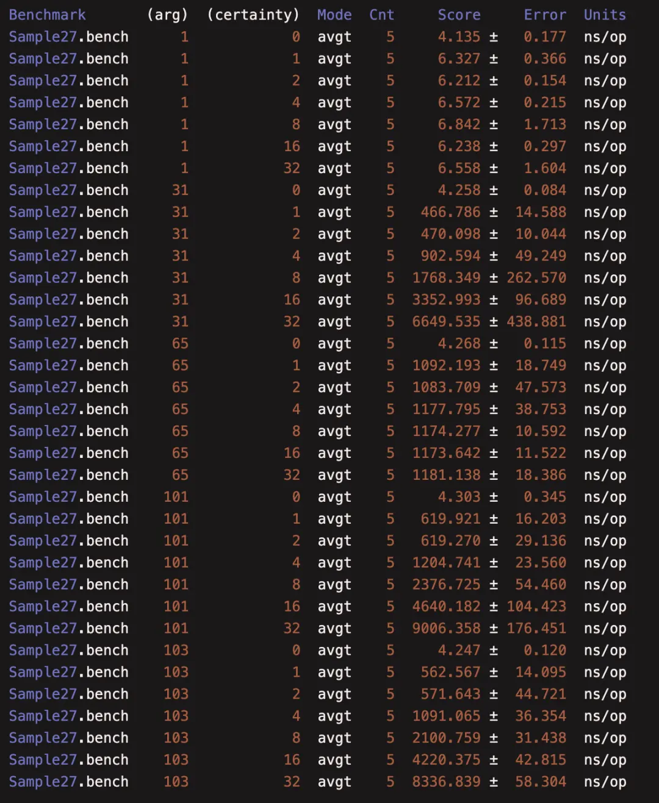Click the Mode column header
This screenshot has height=803, width=659.
[334, 15]
